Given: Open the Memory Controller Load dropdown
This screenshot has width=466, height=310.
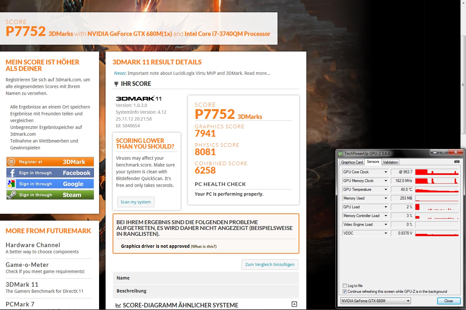Looking at the screenshot, I should [386, 216].
